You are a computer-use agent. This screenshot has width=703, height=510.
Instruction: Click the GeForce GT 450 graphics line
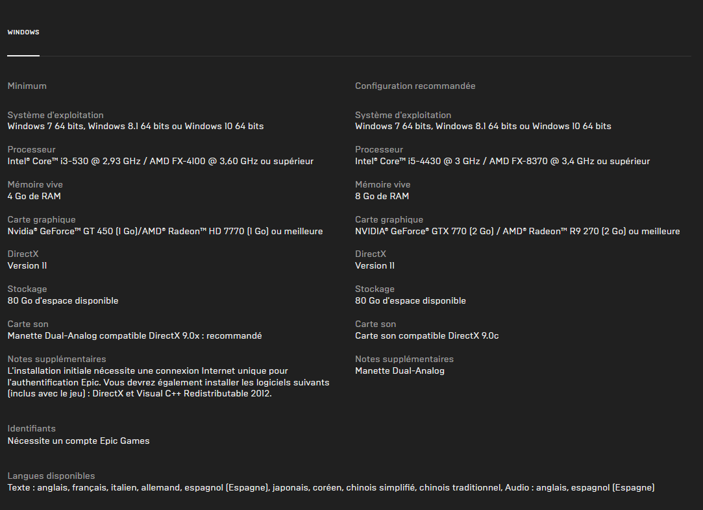pos(165,231)
